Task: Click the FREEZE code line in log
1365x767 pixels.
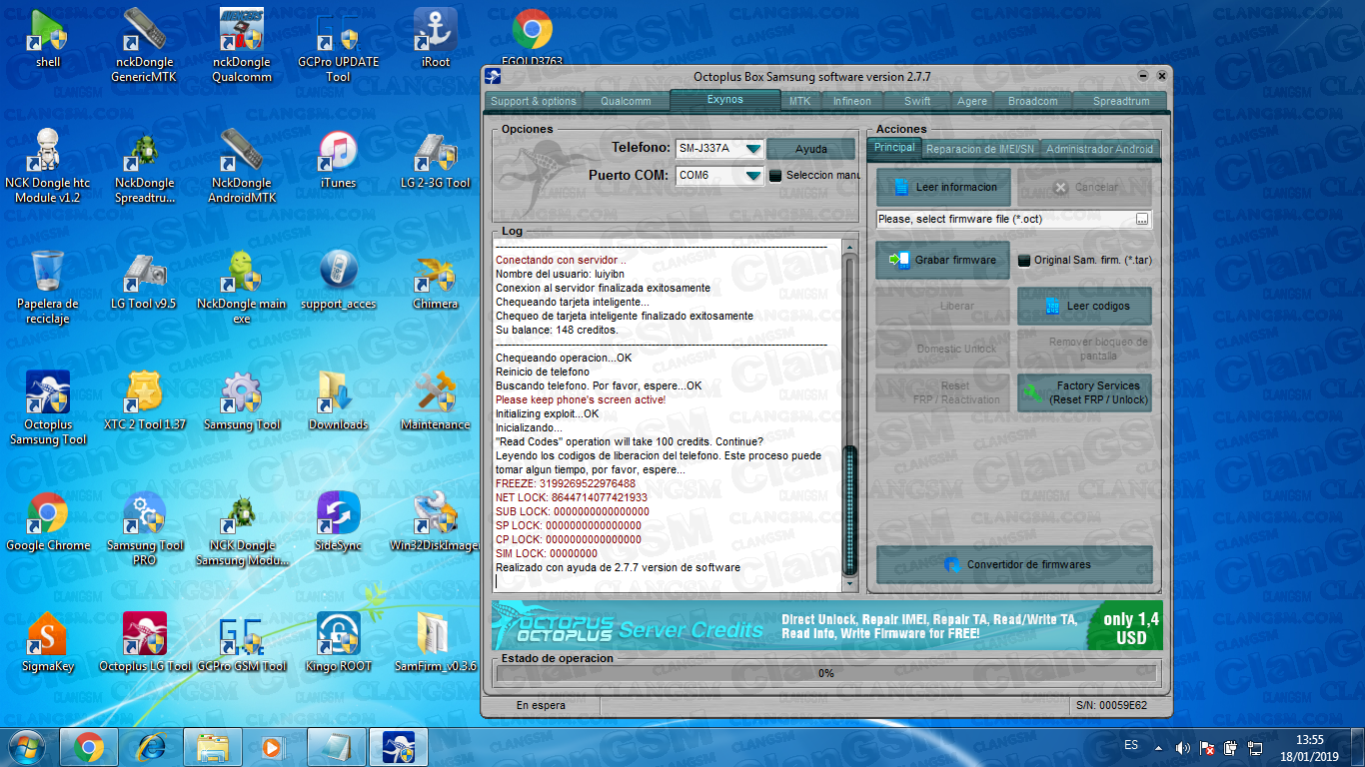Action: coord(566,483)
